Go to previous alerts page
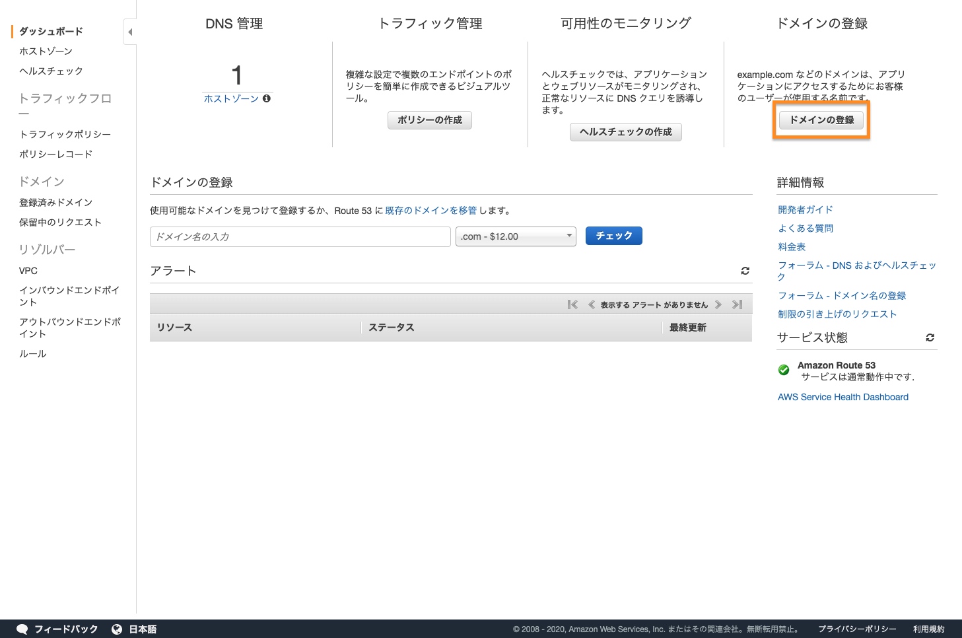Image resolution: width=962 pixels, height=638 pixels. 592,304
